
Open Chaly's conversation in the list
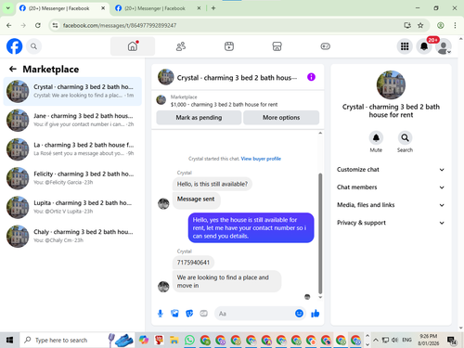72,236
